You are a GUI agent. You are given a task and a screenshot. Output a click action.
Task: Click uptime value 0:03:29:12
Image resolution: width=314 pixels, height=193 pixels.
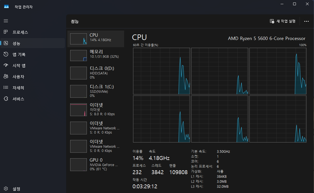pyautogui.click(x=145, y=186)
